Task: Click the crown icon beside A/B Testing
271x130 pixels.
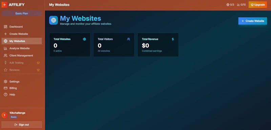Action: point(38,63)
